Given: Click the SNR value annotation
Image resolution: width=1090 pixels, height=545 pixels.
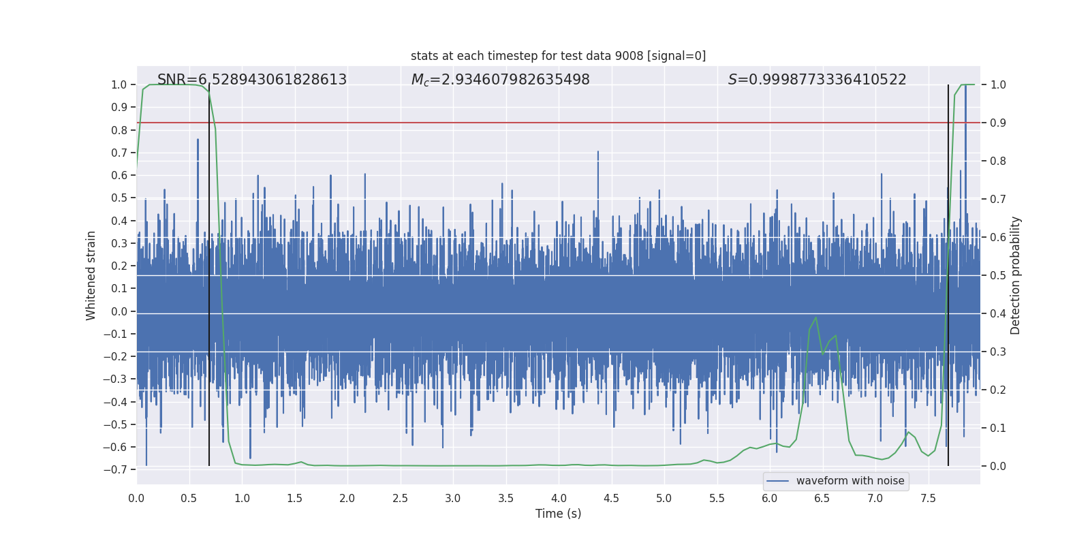Looking at the screenshot, I should tap(251, 80).
